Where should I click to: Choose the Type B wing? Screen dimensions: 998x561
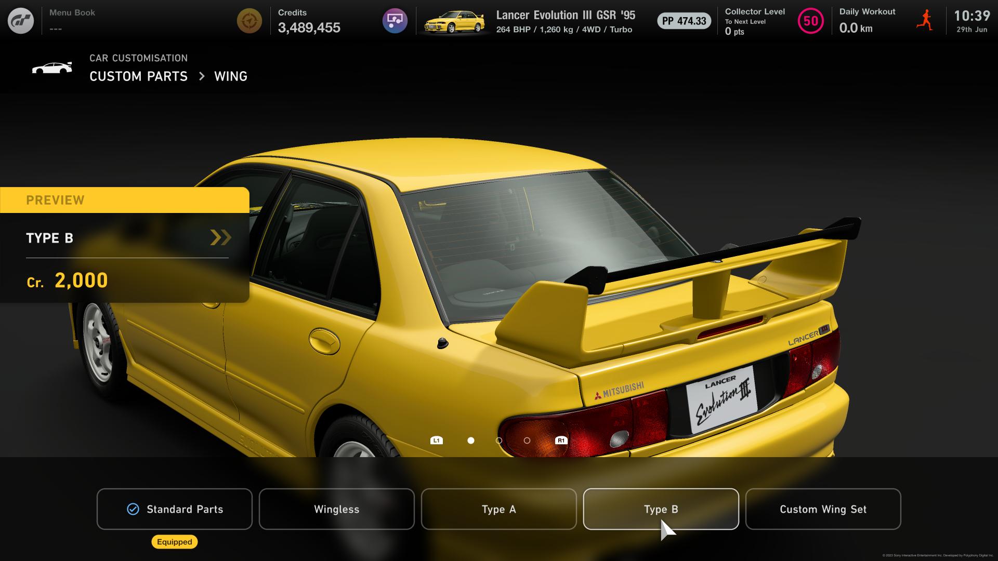pos(661,509)
